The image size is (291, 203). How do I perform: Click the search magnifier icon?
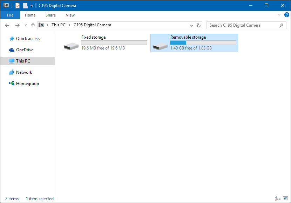pos(281,25)
